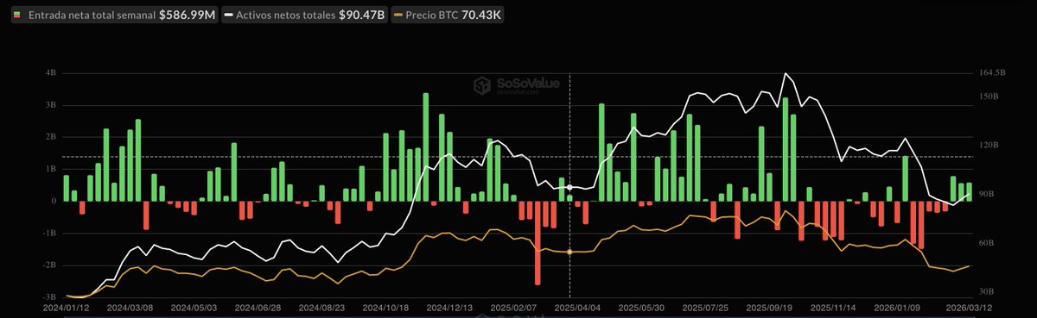Image resolution: width=1037 pixels, height=318 pixels.
Task: Click the crosshair marker dot on the white line
Action: [x=569, y=187]
